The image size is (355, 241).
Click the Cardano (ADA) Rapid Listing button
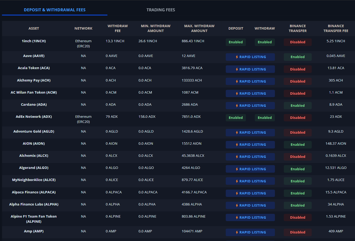click(x=250, y=106)
